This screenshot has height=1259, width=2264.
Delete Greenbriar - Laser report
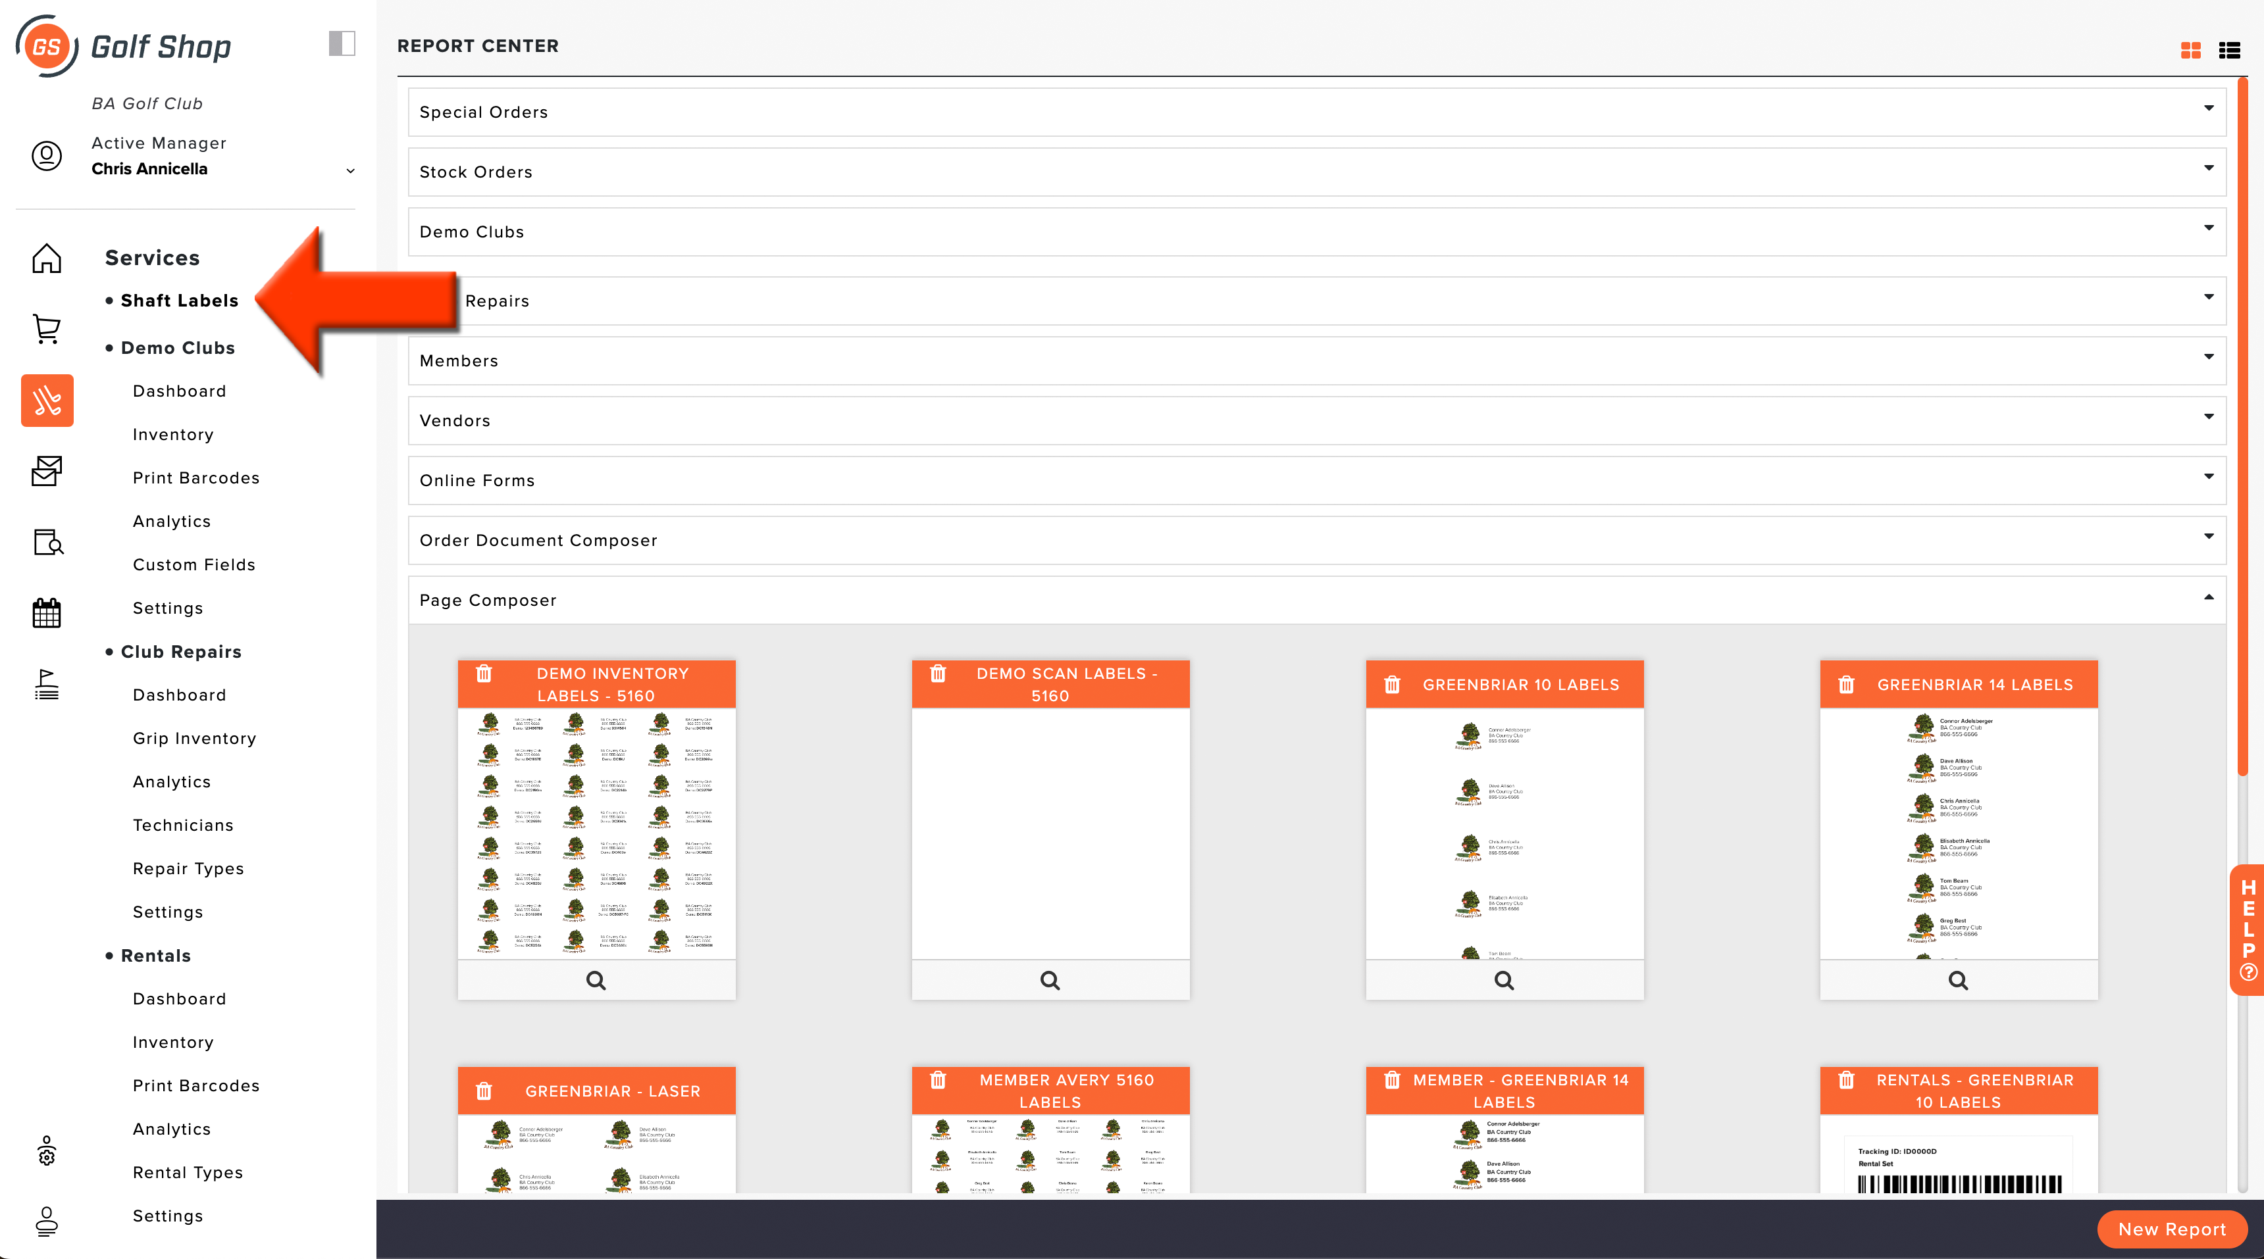[x=484, y=1091]
